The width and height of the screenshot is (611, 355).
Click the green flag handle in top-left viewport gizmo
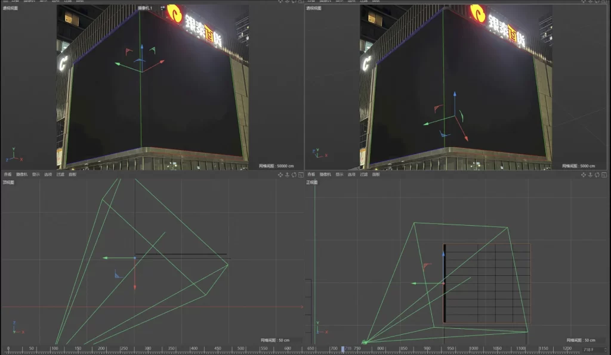(152, 50)
